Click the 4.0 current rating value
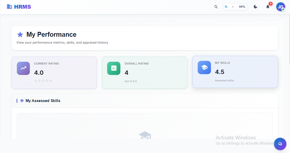290x153 pixels. click(x=39, y=72)
